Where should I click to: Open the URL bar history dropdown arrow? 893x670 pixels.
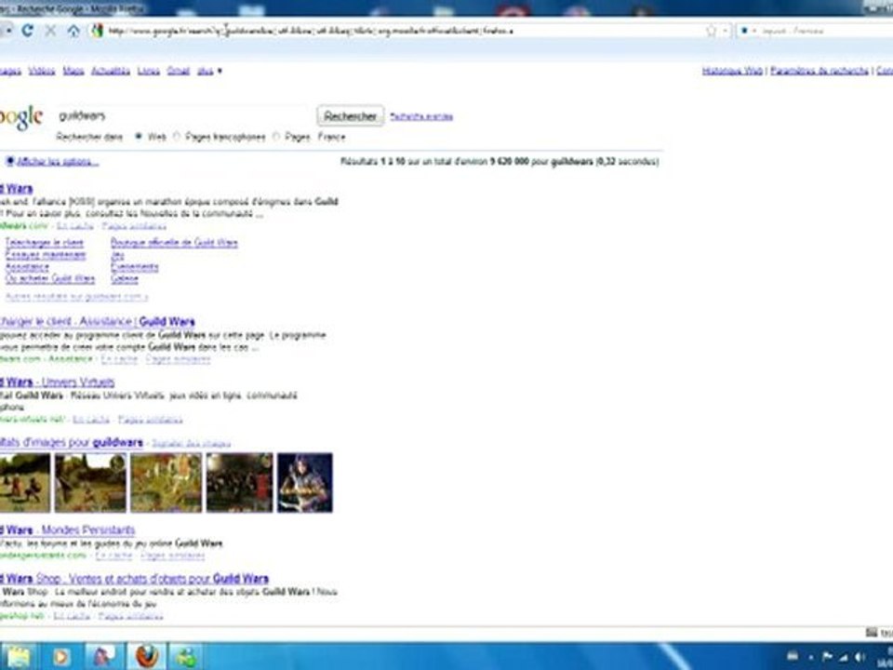pos(725,31)
